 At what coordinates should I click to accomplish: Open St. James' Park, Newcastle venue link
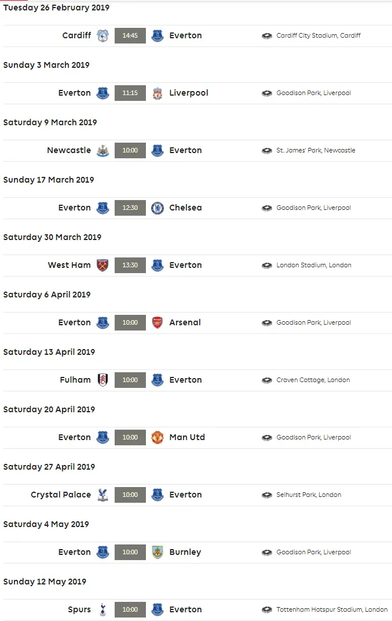pyautogui.click(x=316, y=150)
